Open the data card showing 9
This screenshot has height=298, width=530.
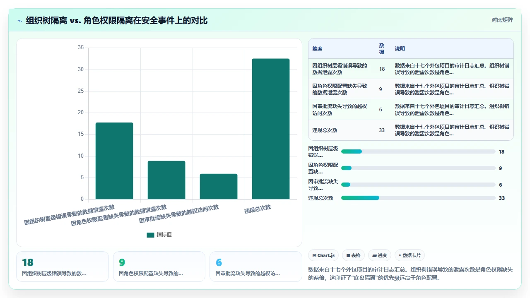coord(159,267)
